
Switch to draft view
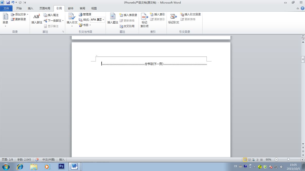261,160
